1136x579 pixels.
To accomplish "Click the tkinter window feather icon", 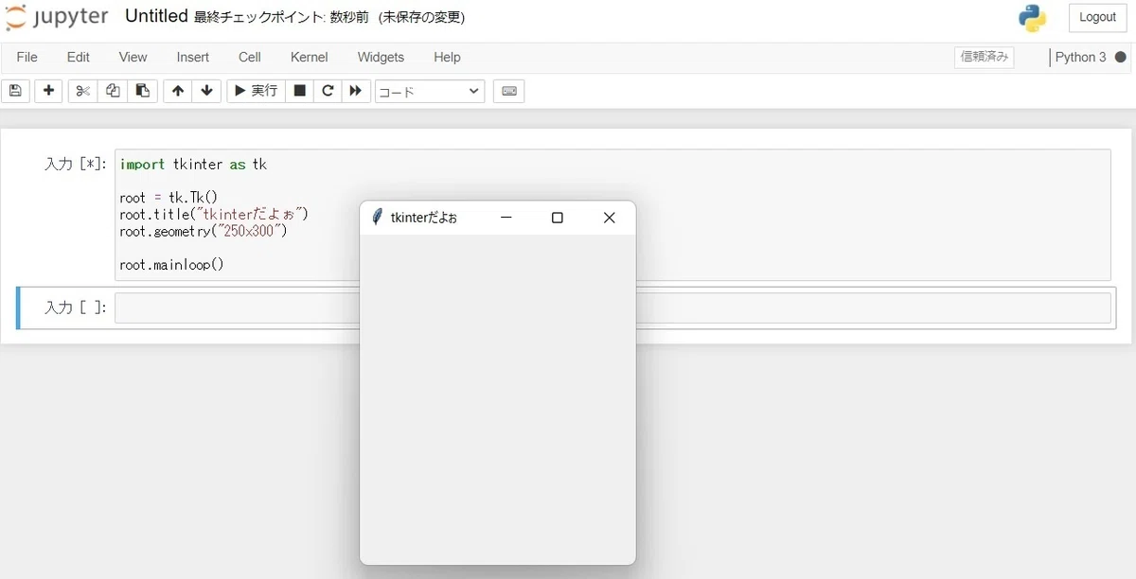I will tap(377, 218).
